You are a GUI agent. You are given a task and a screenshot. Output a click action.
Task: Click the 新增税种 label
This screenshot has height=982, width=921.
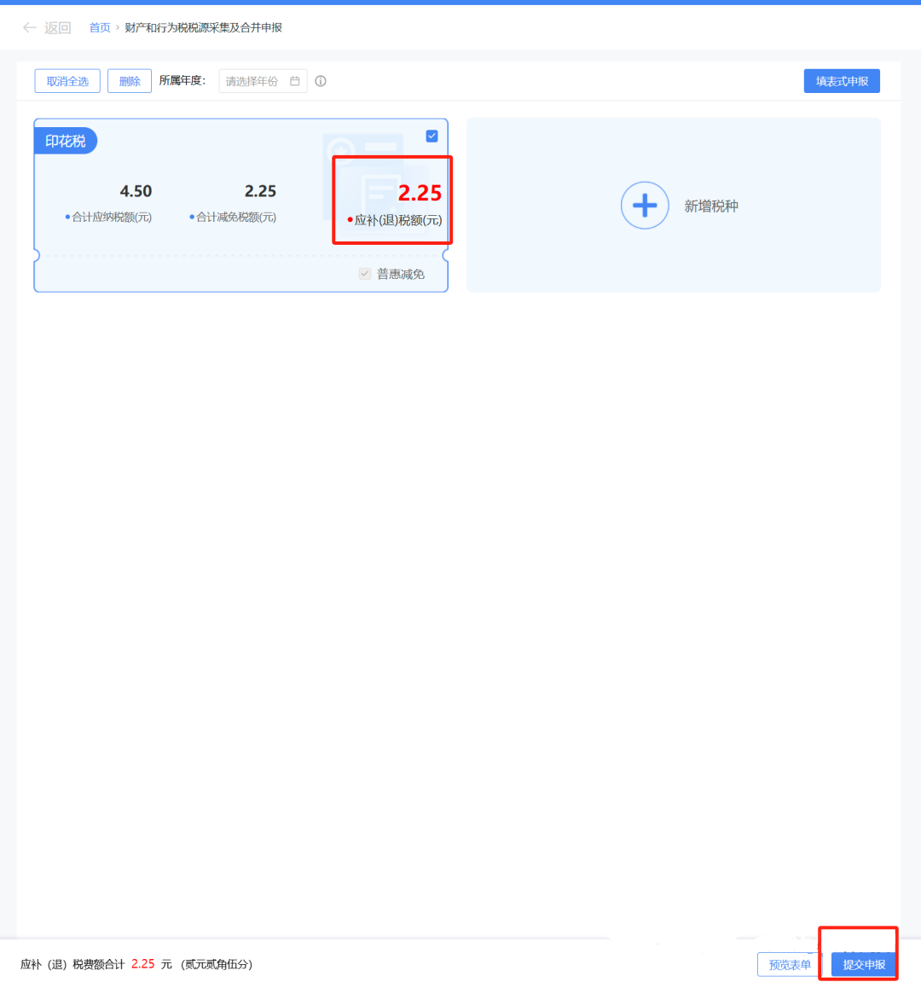click(711, 206)
